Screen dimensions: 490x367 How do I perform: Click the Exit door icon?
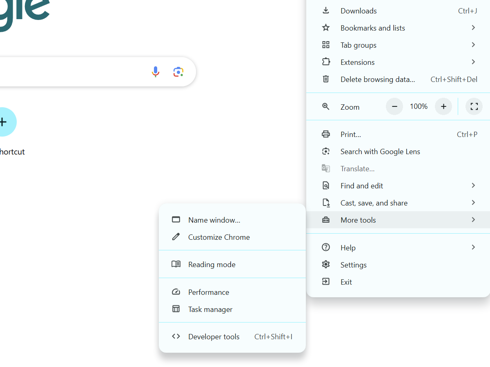pyautogui.click(x=326, y=282)
